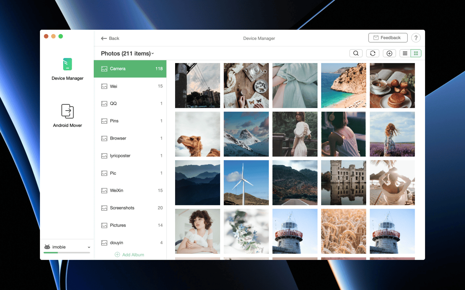This screenshot has height=290, width=465.
Task: Open the help question mark icon
Action: (416, 38)
